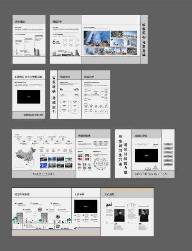Select the orange stripe above the 匠心 panel
This screenshot has width=192, height=251.
click(x=127, y=188)
